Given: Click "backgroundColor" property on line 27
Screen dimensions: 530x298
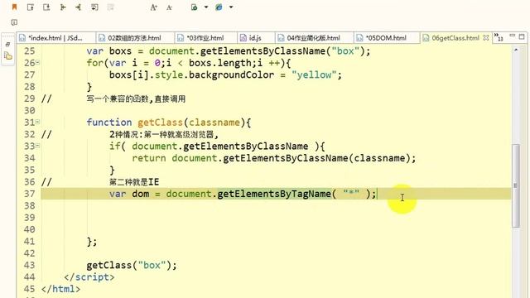Looking at the screenshot, I should tap(231, 75).
